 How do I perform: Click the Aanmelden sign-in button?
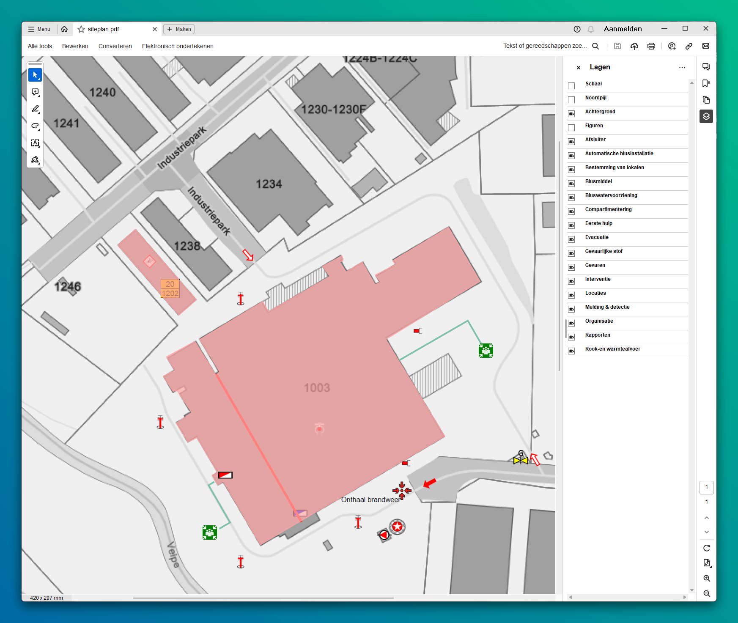623,29
